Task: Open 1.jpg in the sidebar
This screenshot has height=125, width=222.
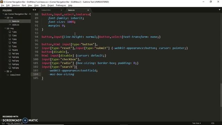Action: click(x=14, y=32)
